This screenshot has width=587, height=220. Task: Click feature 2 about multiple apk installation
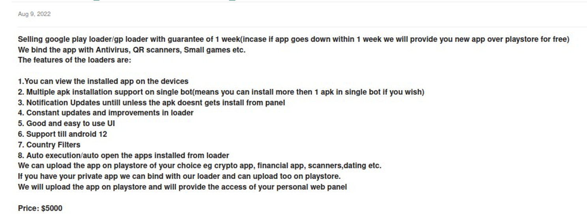(x=221, y=92)
